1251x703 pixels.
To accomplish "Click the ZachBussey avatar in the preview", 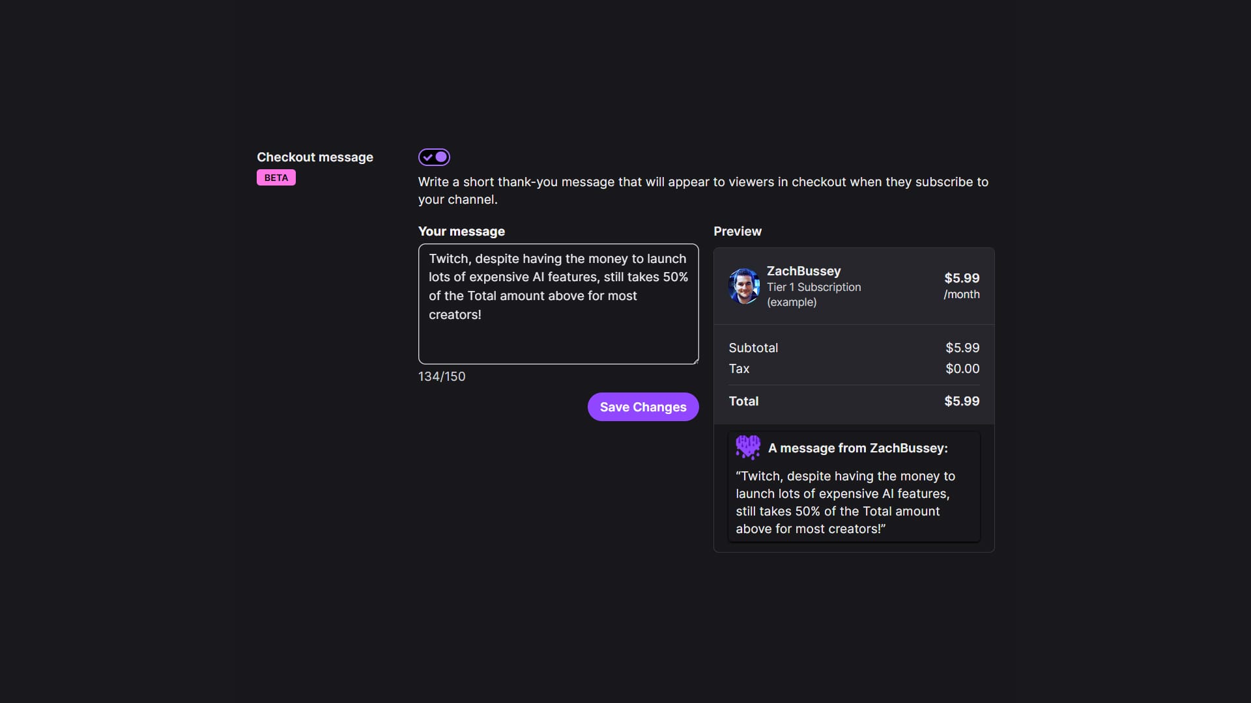I will (x=743, y=286).
